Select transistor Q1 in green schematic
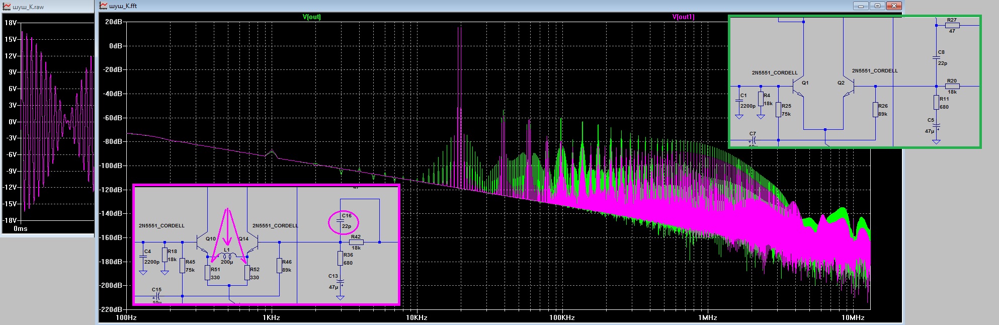Screen dimensions: 999x325 pyautogui.click(x=799, y=87)
